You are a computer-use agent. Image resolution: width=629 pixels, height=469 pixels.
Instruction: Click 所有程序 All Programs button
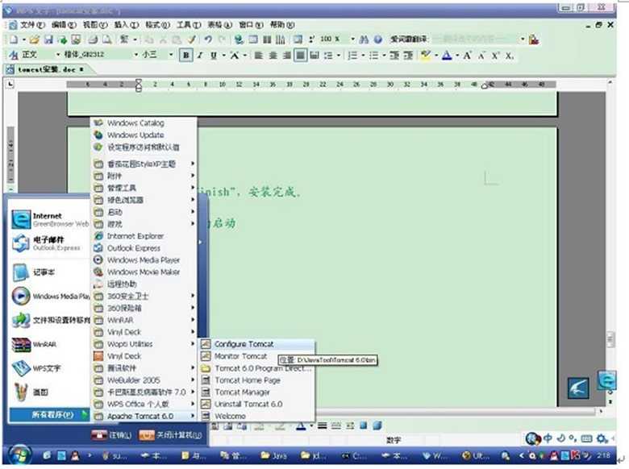[49, 414]
